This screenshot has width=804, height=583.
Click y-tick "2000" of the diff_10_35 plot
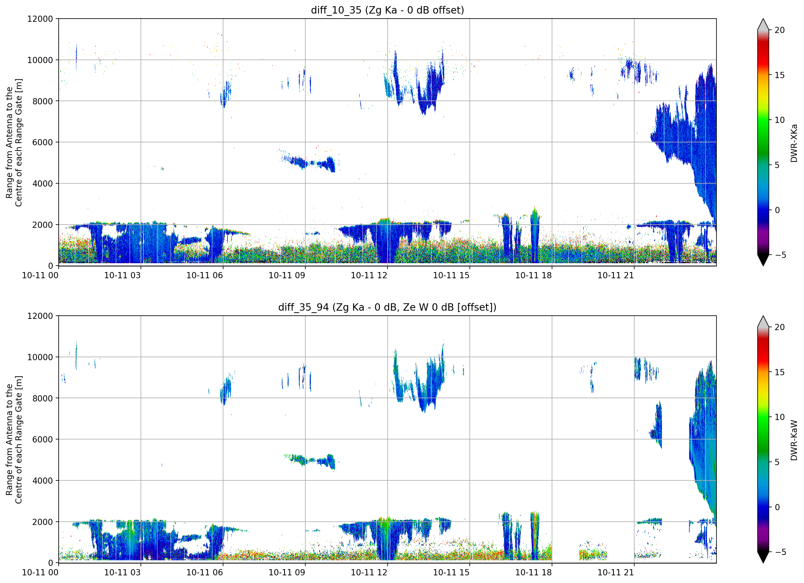tap(42, 225)
